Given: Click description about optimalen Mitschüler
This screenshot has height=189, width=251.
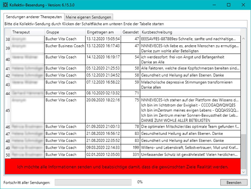Looking at the screenshot, I should [x=190, y=126].
